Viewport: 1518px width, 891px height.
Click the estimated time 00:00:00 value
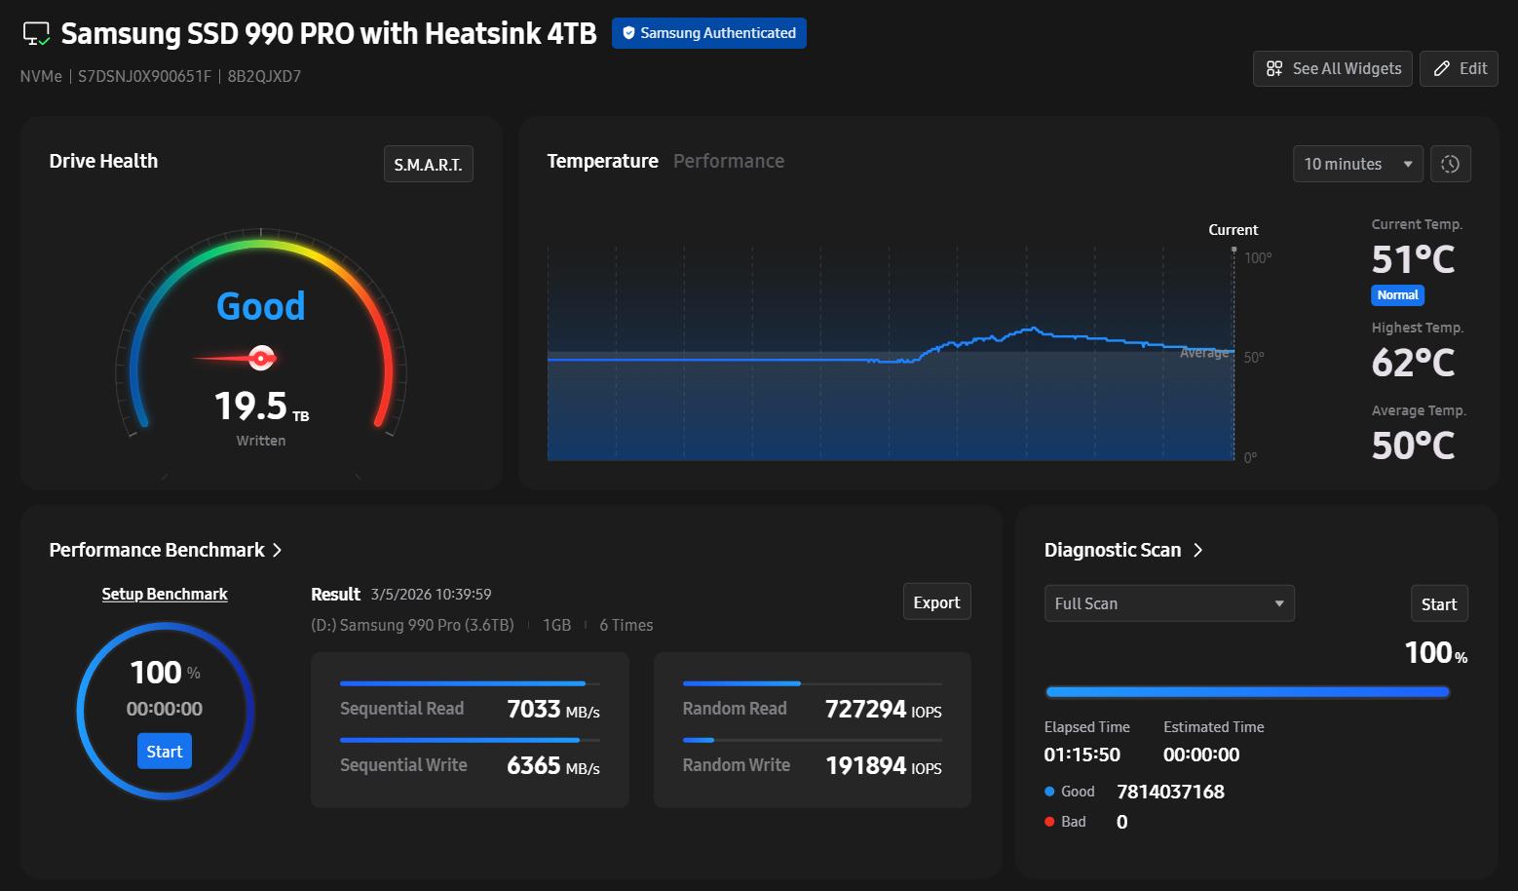(x=1201, y=755)
